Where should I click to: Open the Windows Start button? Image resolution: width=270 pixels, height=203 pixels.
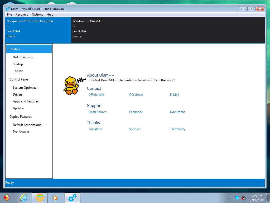(x=7, y=198)
